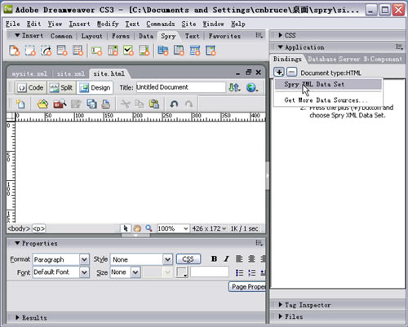Toggle Italic formatting button

click(226, 259)
